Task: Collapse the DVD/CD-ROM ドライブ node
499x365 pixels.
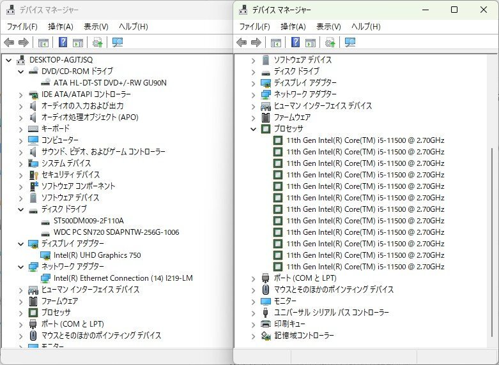Action: pos(20,71)
